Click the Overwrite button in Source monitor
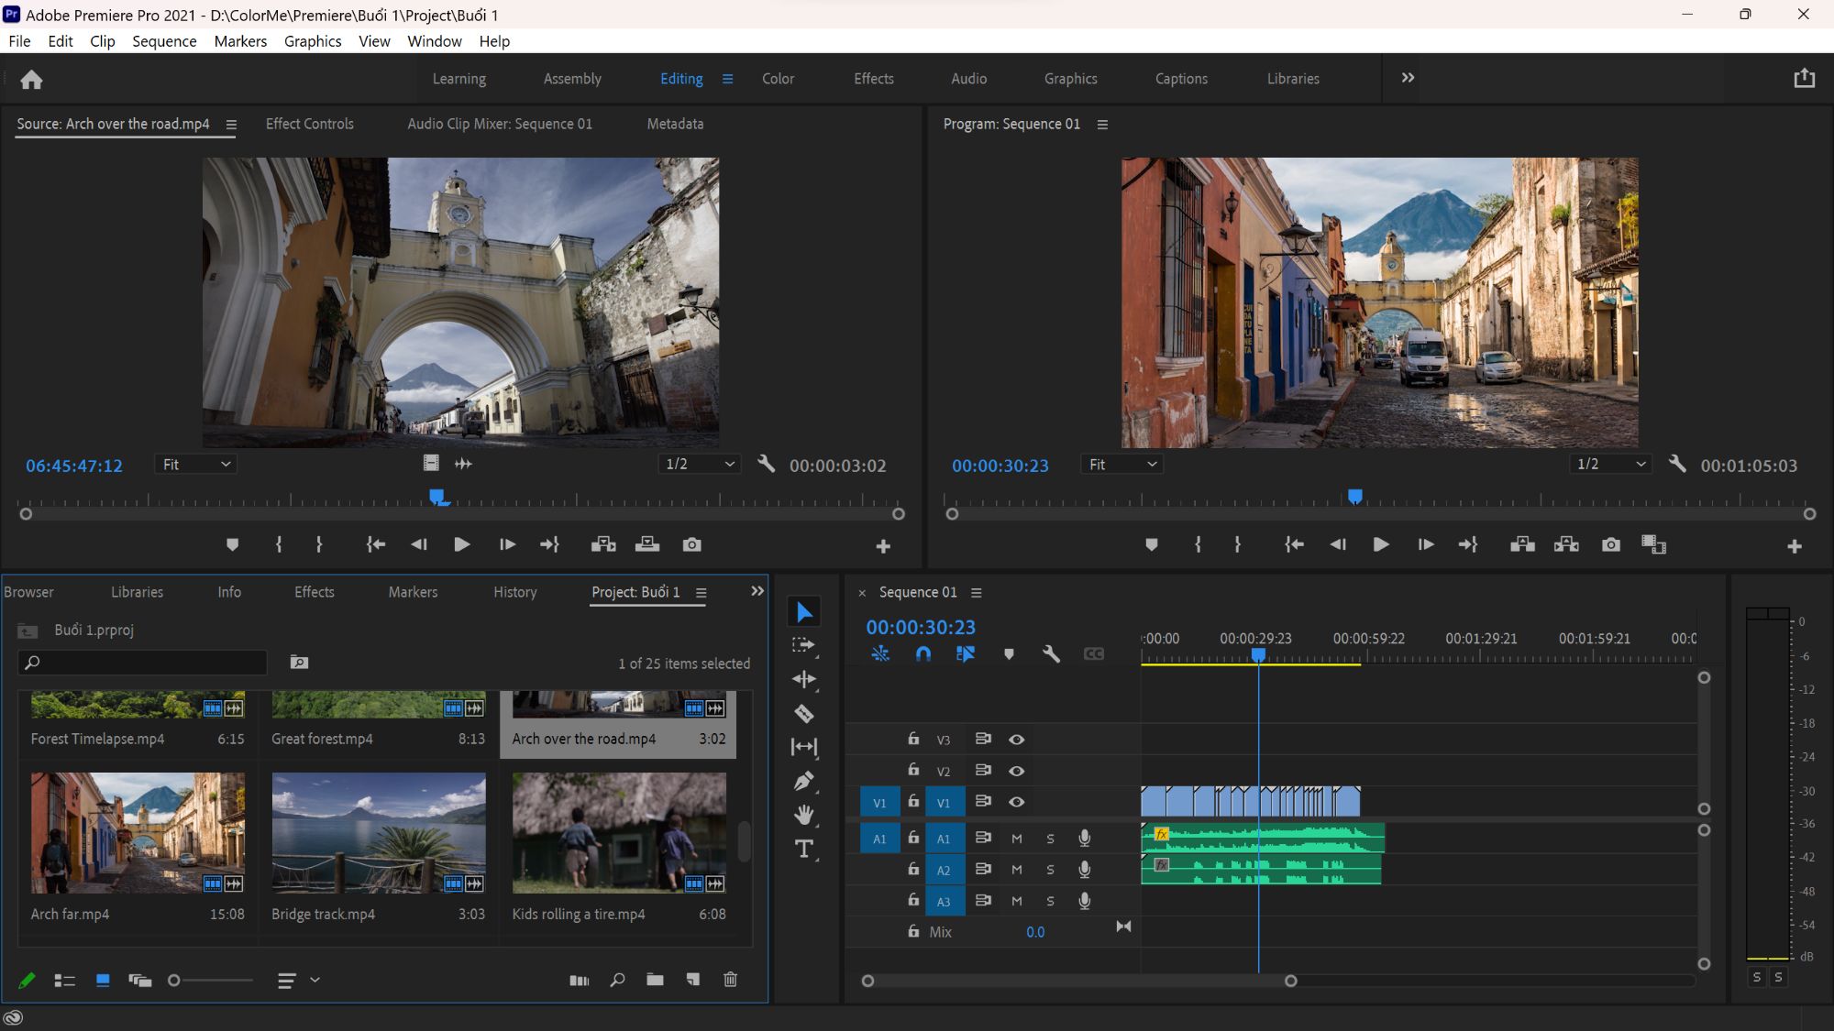 (x=647, y=544)
